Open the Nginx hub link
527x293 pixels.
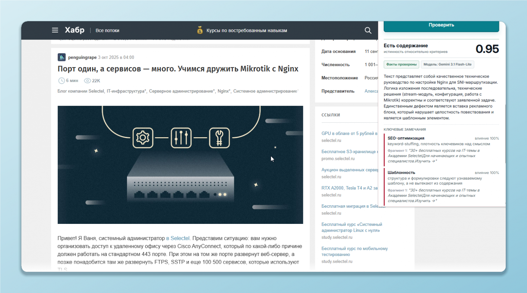[224, 91]
